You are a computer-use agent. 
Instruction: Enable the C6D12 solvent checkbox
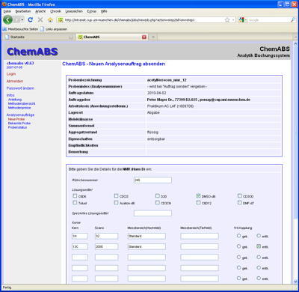click(x=198, y=203)
